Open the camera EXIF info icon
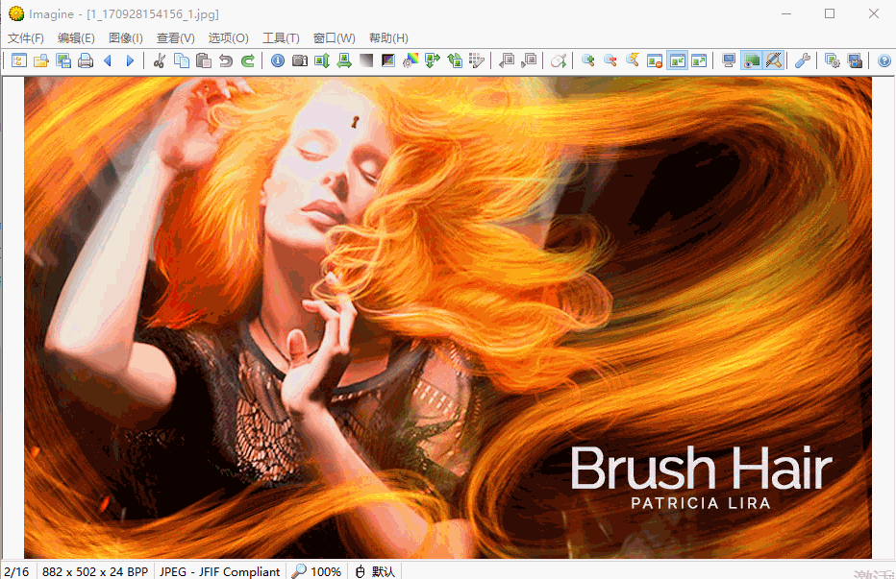896x579 pixels. 300,60
